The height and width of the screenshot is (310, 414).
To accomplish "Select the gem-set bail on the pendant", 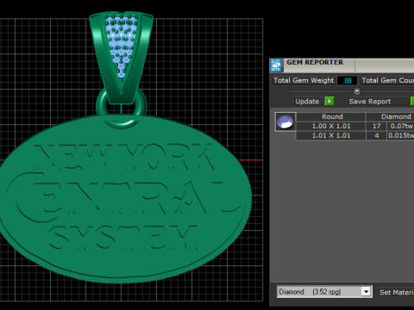I will pyautogui.click(x=121, y=58).
